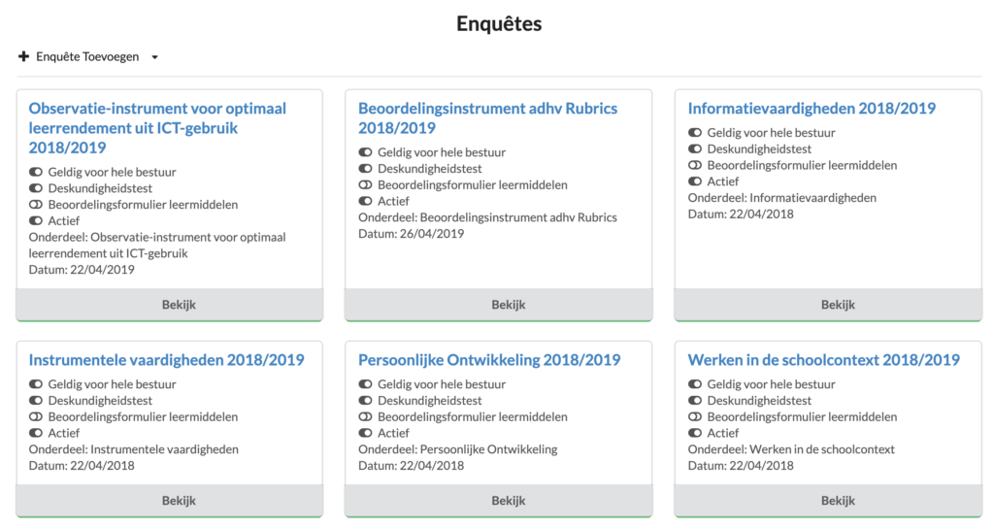The image size is (994, 528).
Task: Open Informatievaardigheden 2018/2019 title link
Action: click(812, 109)
